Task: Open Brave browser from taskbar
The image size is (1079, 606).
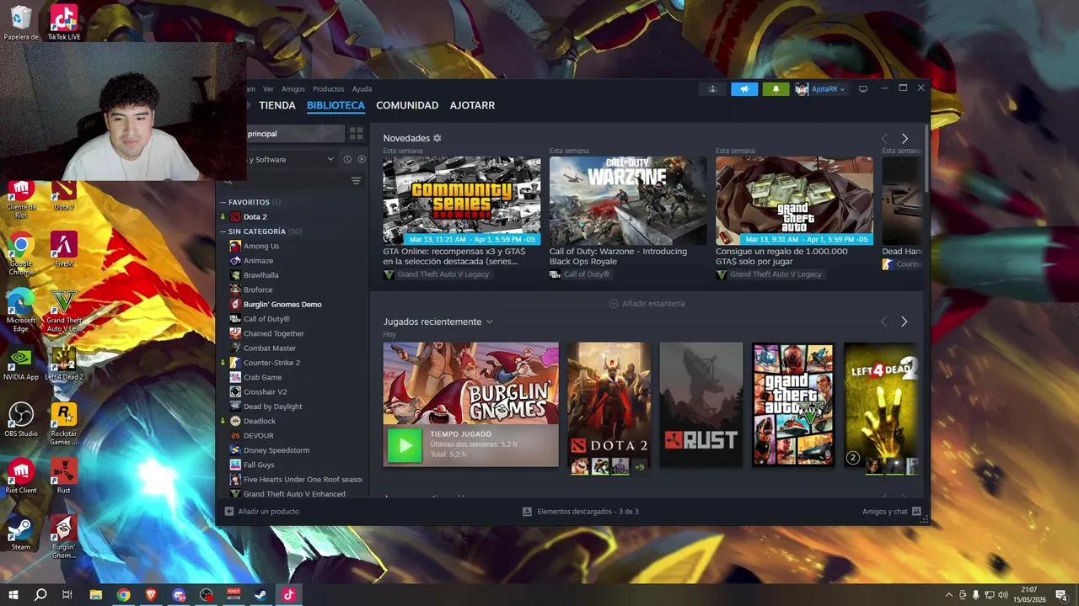Action: [151, 595]
